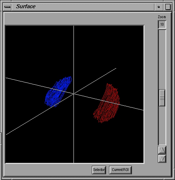Viewport: 175px width, 180px height.
Task: Click the Zoom value field showing 10
Action: pos(162,24)
